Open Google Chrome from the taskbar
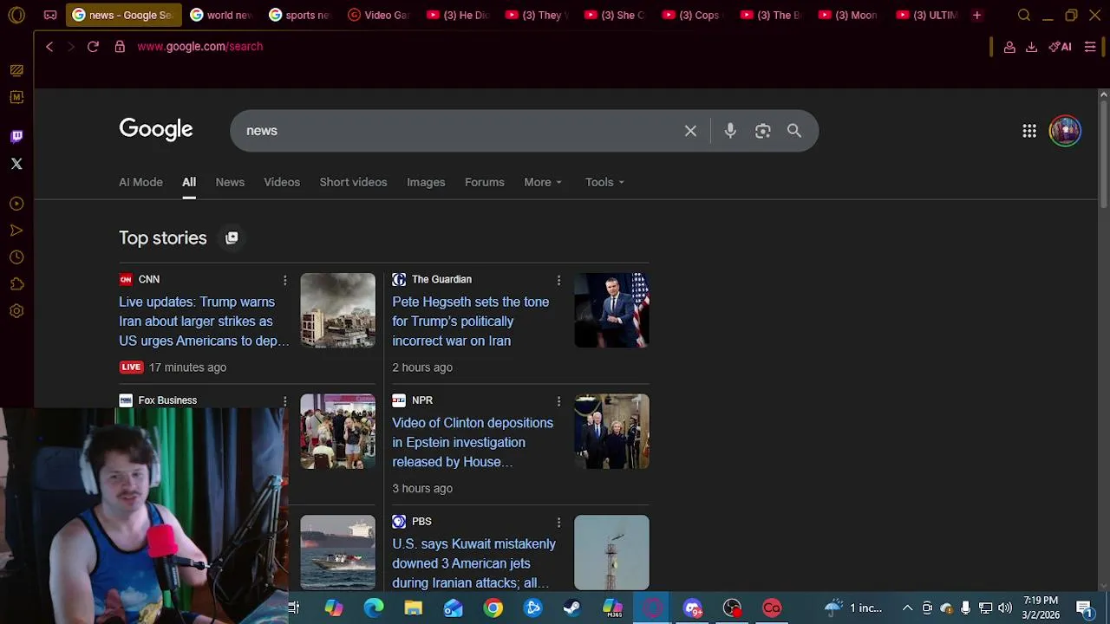This screenshot has width=1110, height=624. point(493,608)
